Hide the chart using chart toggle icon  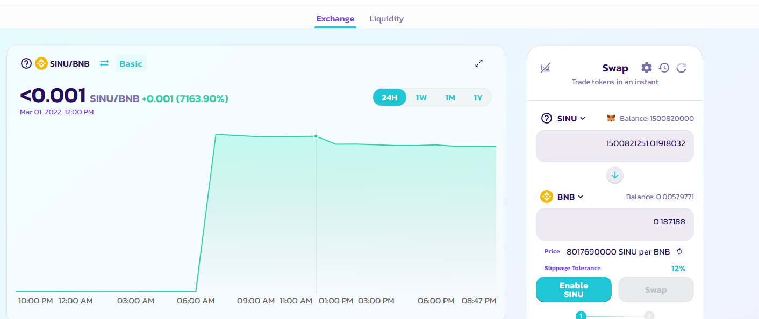(x=546, y=68)
